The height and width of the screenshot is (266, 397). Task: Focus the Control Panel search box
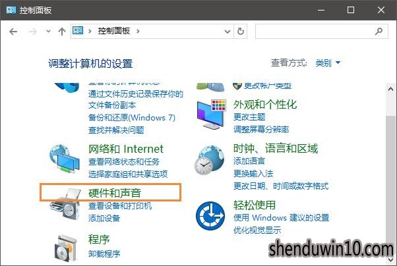(x=322, y=32)
